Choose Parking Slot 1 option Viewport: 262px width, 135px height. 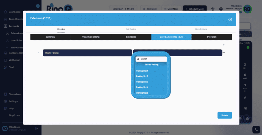(x=142, y=71)
